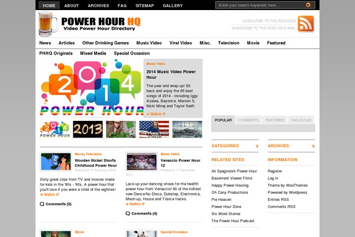The width and height of the screenshot is (355, 237).
Task: Click the large 2014 Power Hour banner
Action: coord(92,88)
